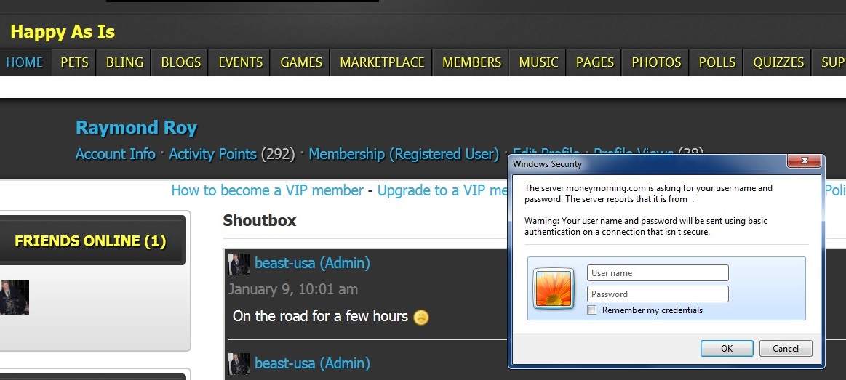Image resolution: width=846 pixels, height=380 pixels.
Task: Open the Account Info link
Action: [x=115, y=154]
